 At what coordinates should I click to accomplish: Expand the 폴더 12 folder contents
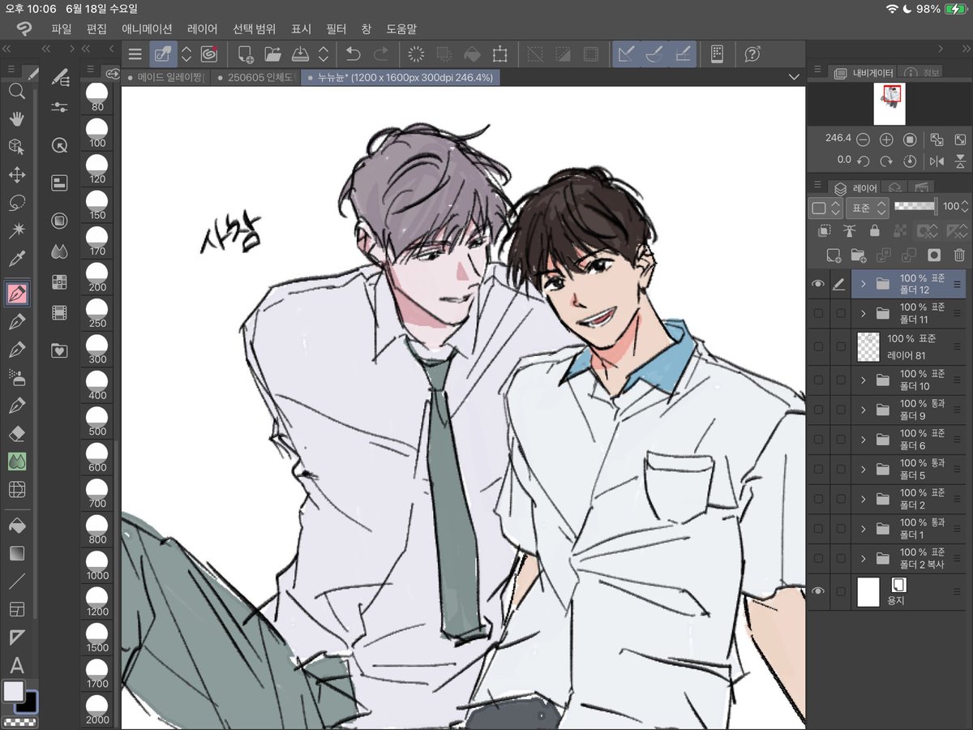tap(862, 284)
